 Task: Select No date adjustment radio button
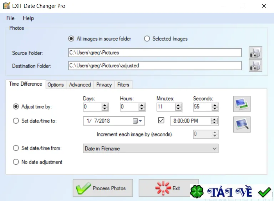click(x=16, y=162)
